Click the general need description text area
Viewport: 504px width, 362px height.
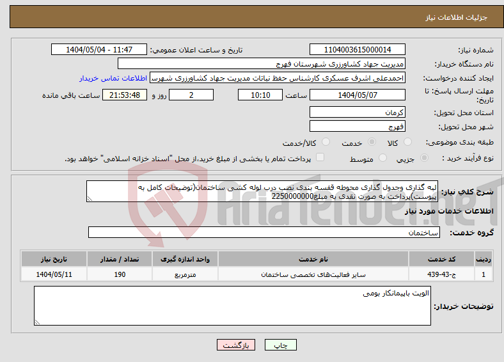click(x=262, y=191)
